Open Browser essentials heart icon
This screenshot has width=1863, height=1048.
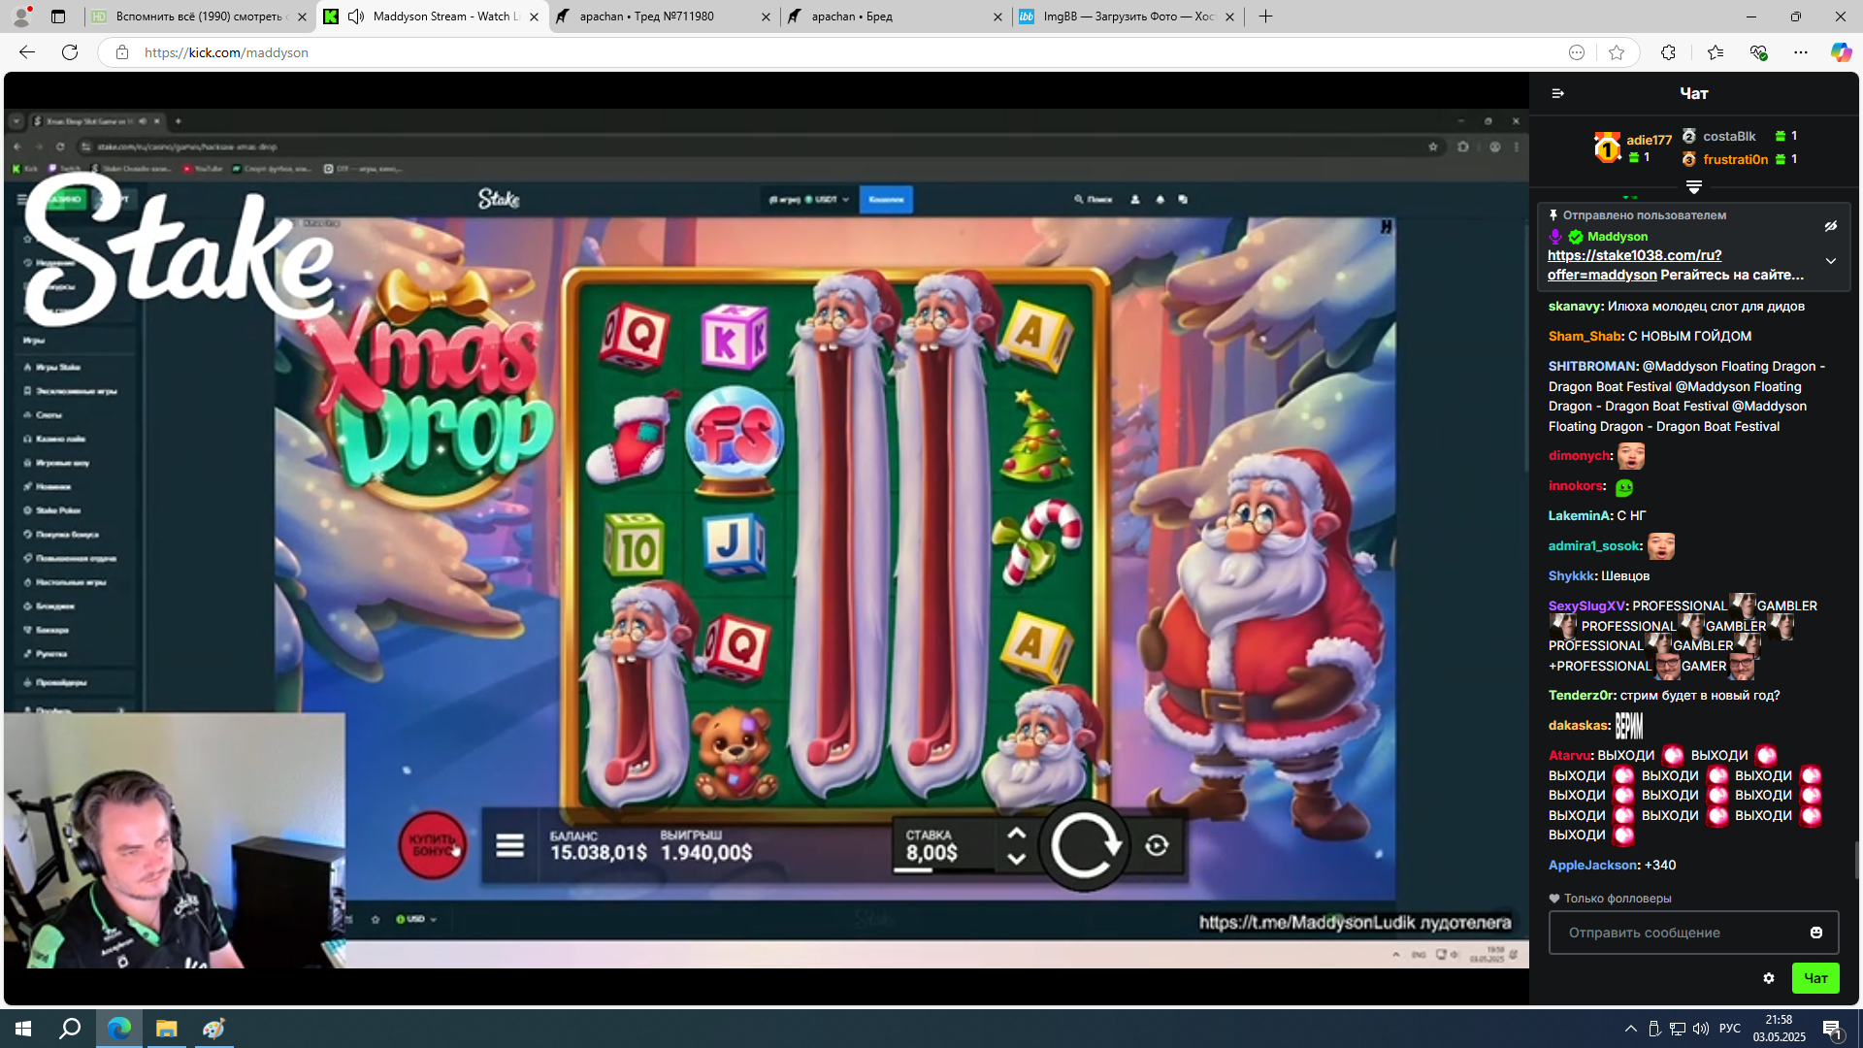[1758, 52]
